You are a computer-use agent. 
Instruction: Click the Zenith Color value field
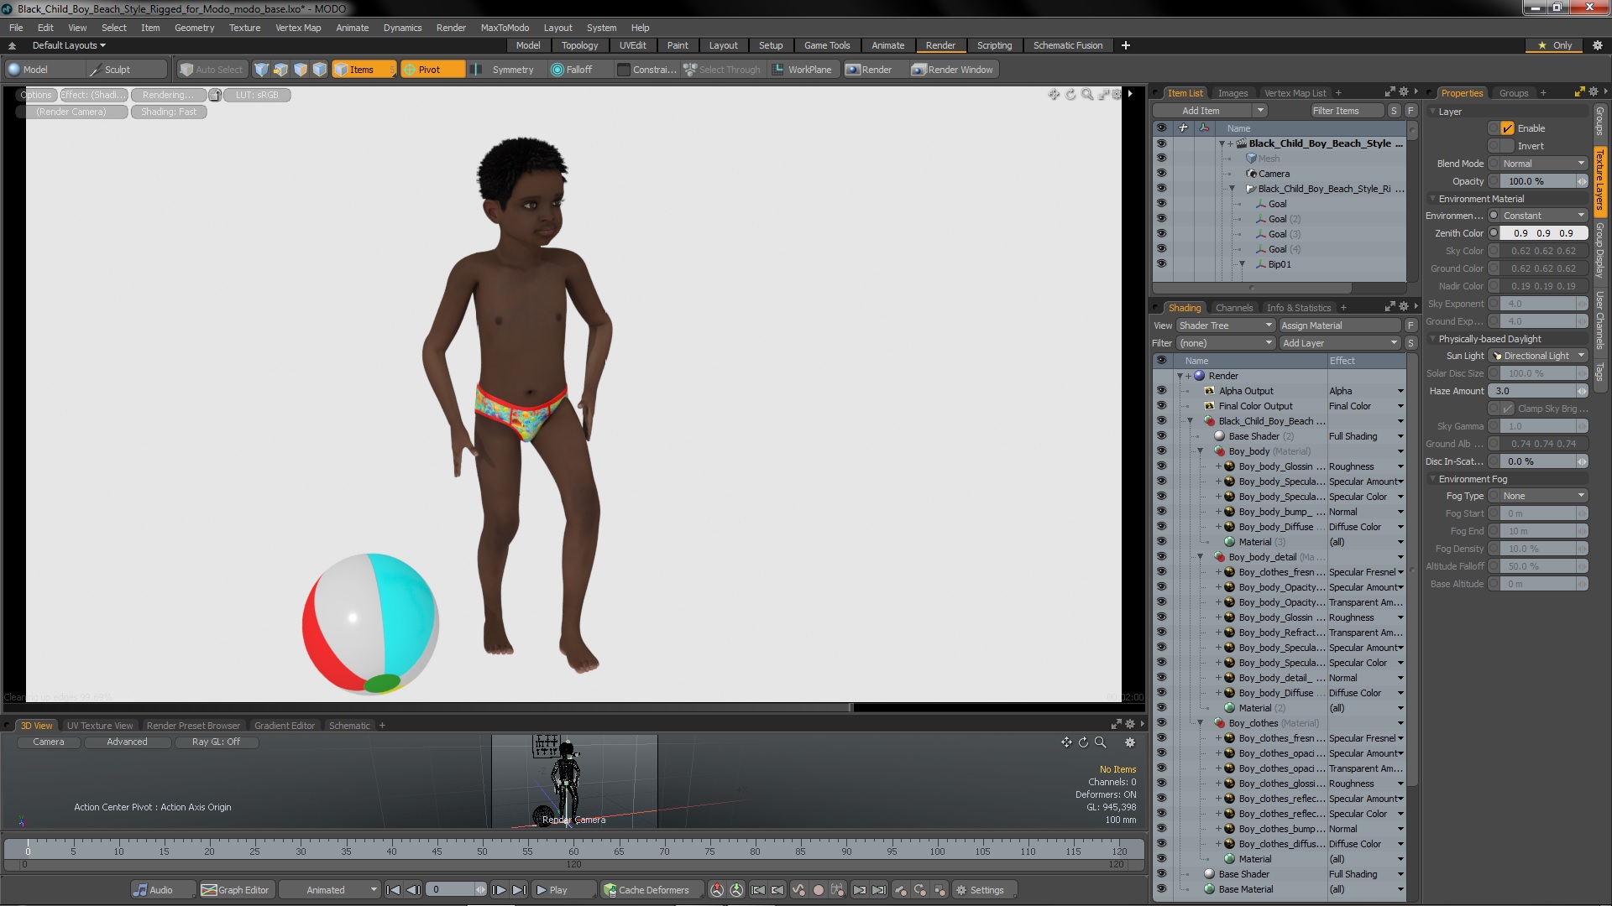pos(1543,233)
